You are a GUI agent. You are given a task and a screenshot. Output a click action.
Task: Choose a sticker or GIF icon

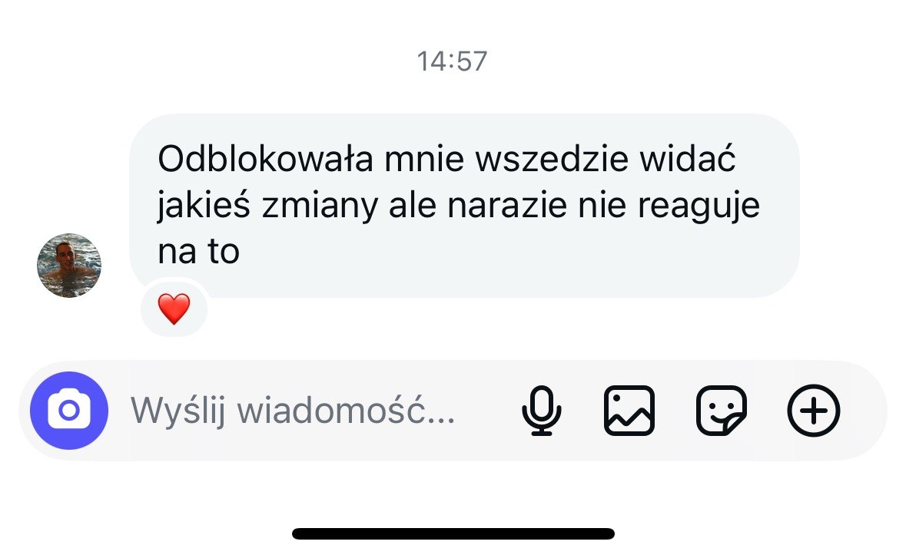(x=721, y=411)
